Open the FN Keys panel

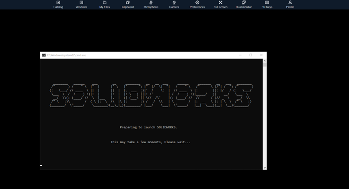[267, 4]
